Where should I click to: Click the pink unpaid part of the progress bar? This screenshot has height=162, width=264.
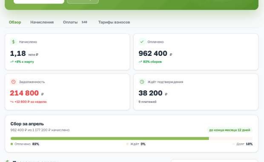point(231,139)
